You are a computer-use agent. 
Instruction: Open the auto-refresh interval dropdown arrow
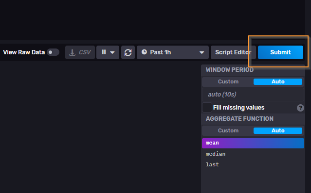point(112,52)
